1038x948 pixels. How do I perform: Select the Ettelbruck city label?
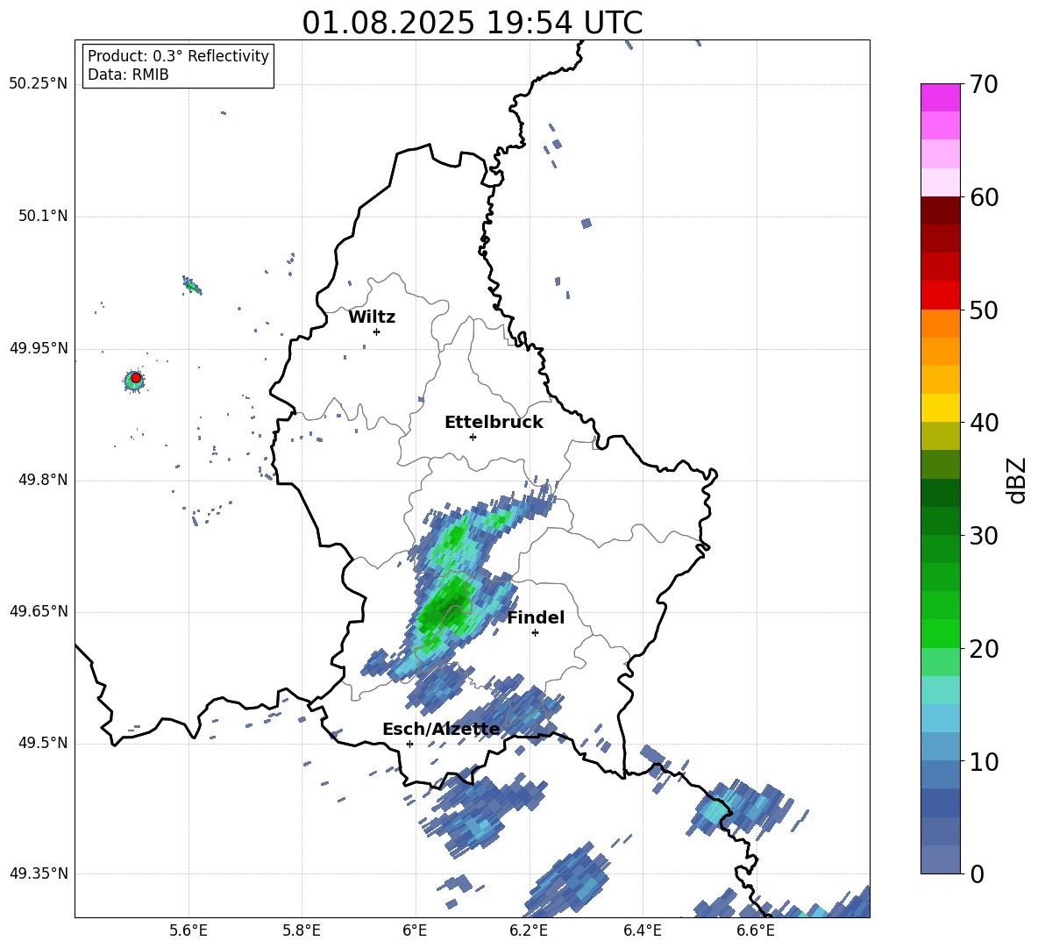(494, 423)
